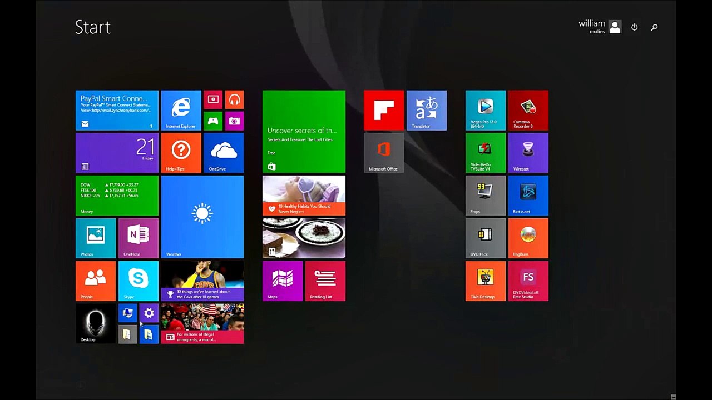This screenshot has width=712, height=400.
Task: Open the ImgBurn tile
Action: click(528, 238)
